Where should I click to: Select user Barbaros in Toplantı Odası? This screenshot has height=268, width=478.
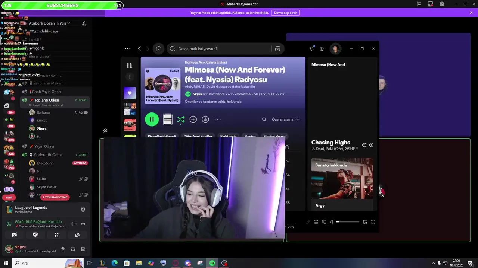44,112
